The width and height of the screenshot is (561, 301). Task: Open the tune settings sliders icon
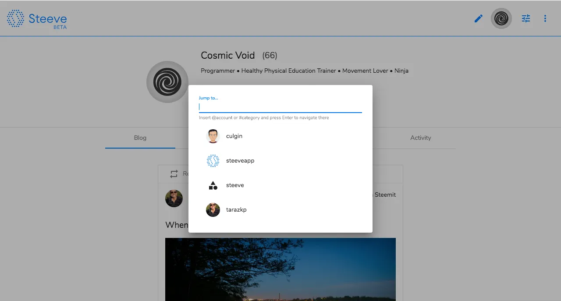click(x=526, y=18)
